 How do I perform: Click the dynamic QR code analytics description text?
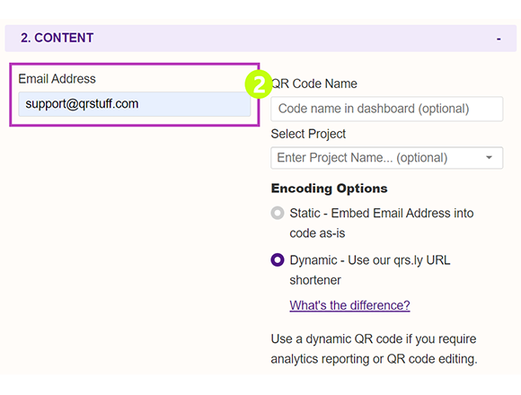click(x=375, y=349)
